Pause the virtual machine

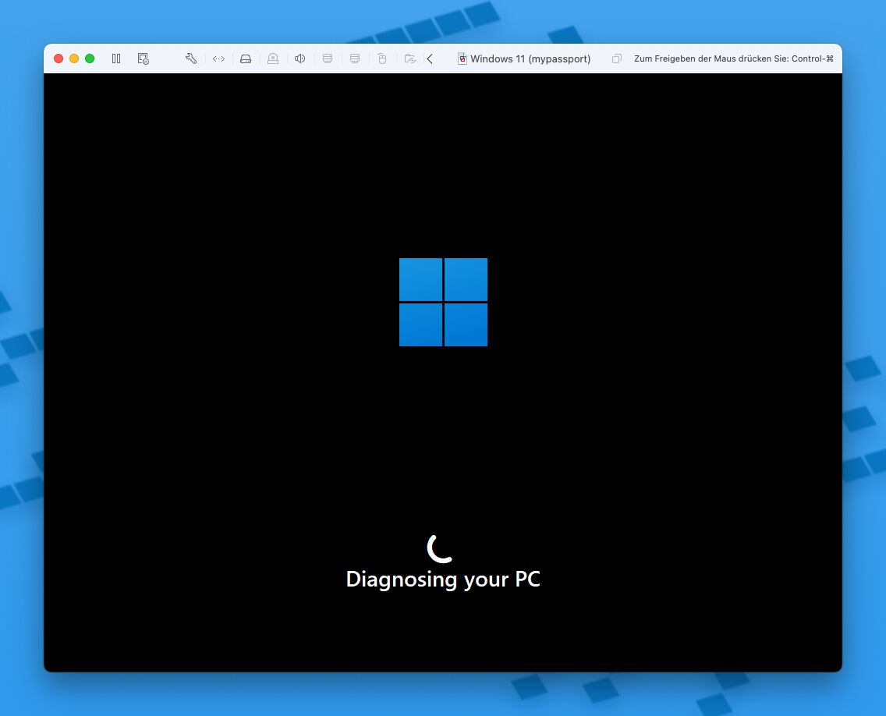pyautogui.click(x=116, y=58)
